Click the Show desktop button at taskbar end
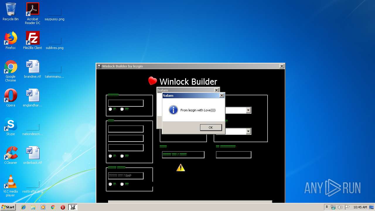 tap(372, 207)
